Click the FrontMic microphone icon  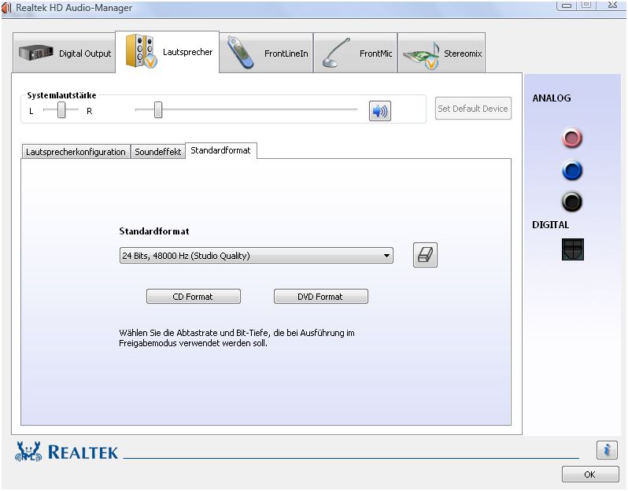click(337, 53)
